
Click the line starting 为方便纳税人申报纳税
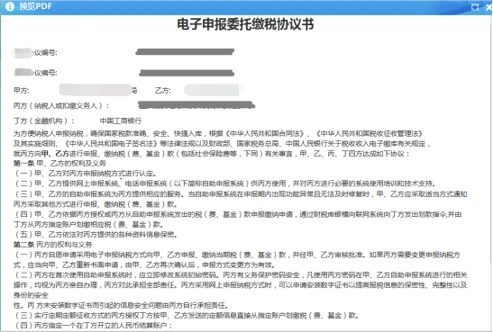click(x=217, y=134)
